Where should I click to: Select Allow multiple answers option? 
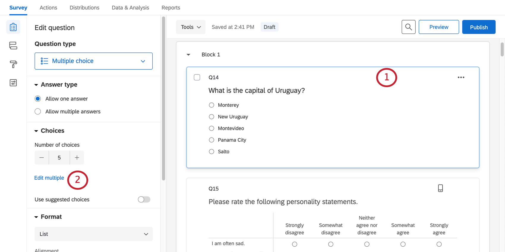click(38, 111)
